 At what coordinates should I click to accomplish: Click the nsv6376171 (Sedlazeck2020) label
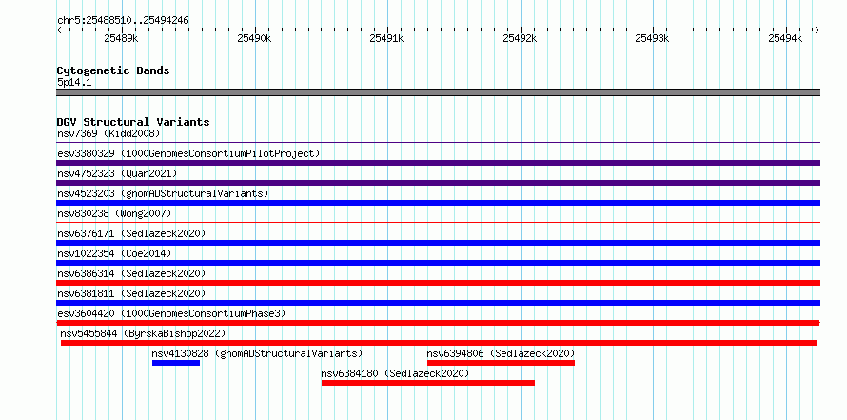[131, 233]
